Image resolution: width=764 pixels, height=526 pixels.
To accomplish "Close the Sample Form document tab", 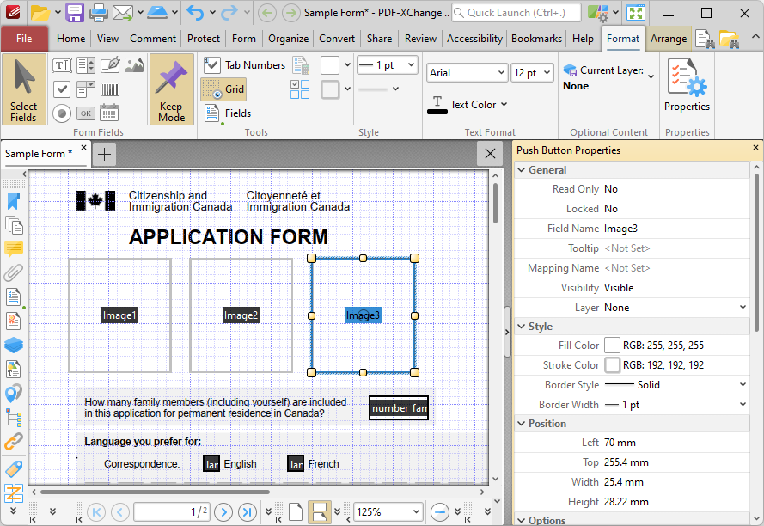I will tap(84, 147).
